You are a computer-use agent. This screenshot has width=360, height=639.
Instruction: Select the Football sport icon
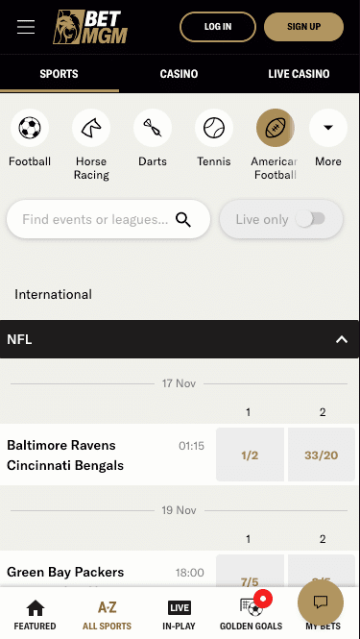coord(30,128)
